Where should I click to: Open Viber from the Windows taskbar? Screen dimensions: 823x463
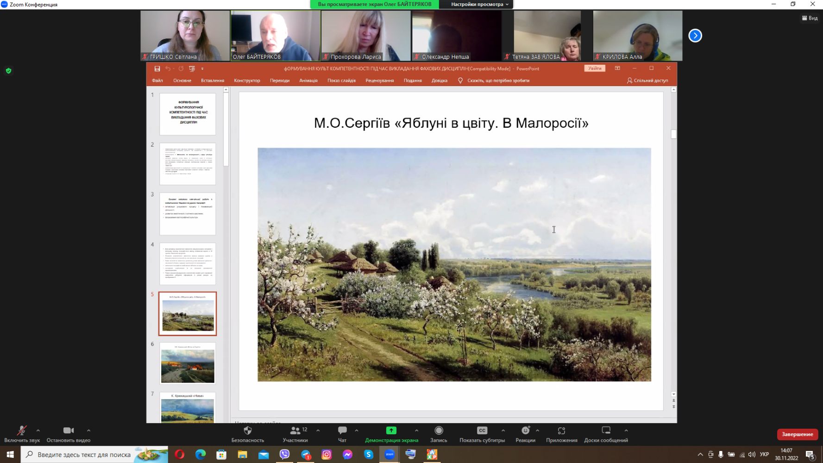click(284, 455)
